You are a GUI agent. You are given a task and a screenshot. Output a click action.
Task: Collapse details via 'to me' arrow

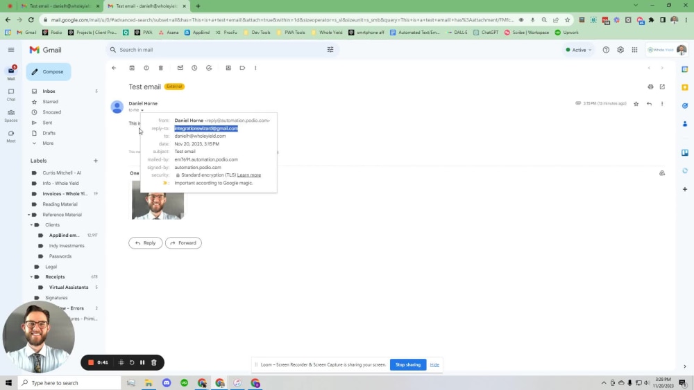click(x=142, y=110)
